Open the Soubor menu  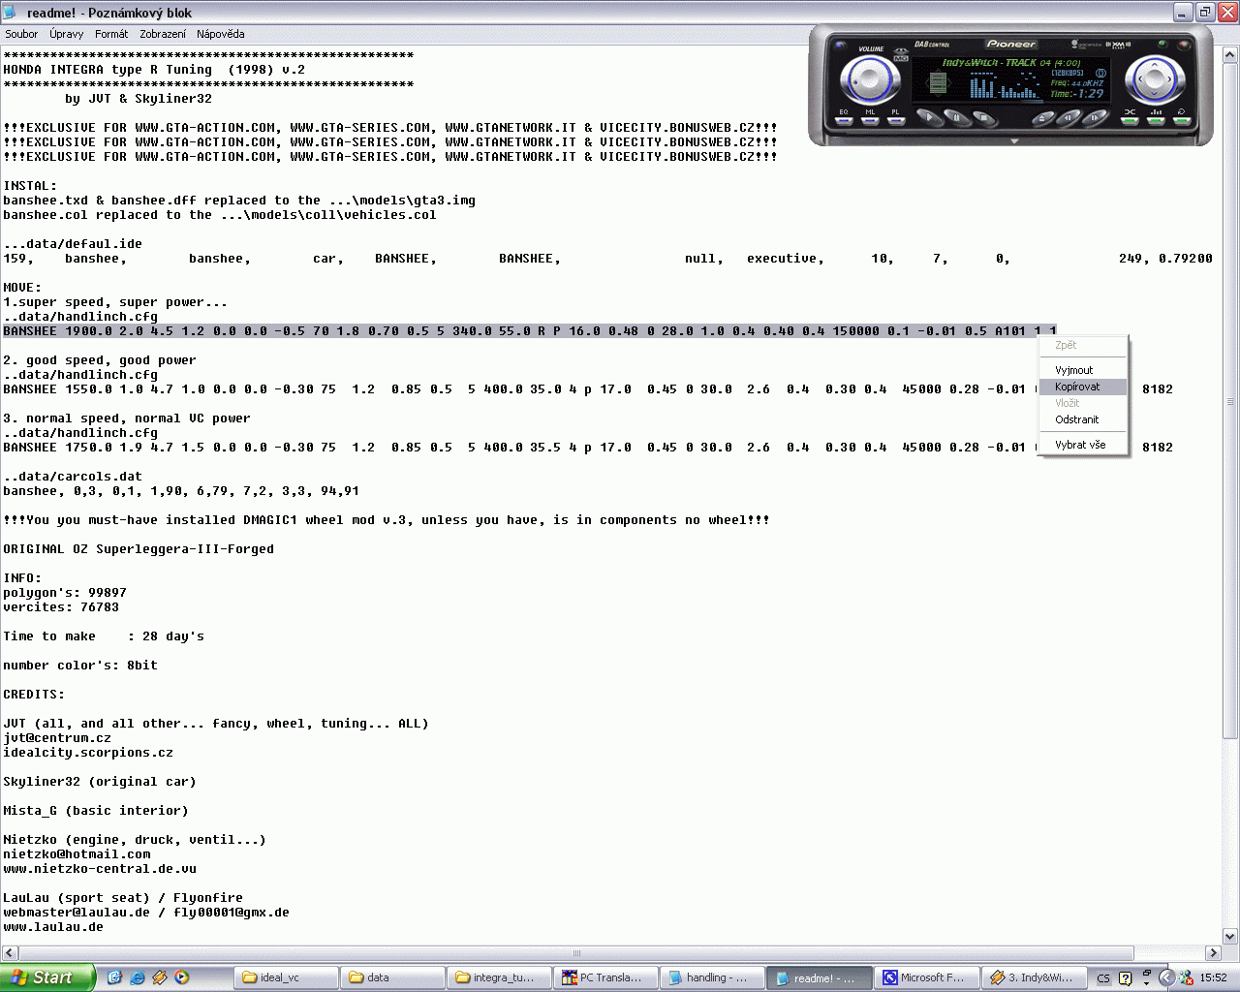[x=21, y=34]
